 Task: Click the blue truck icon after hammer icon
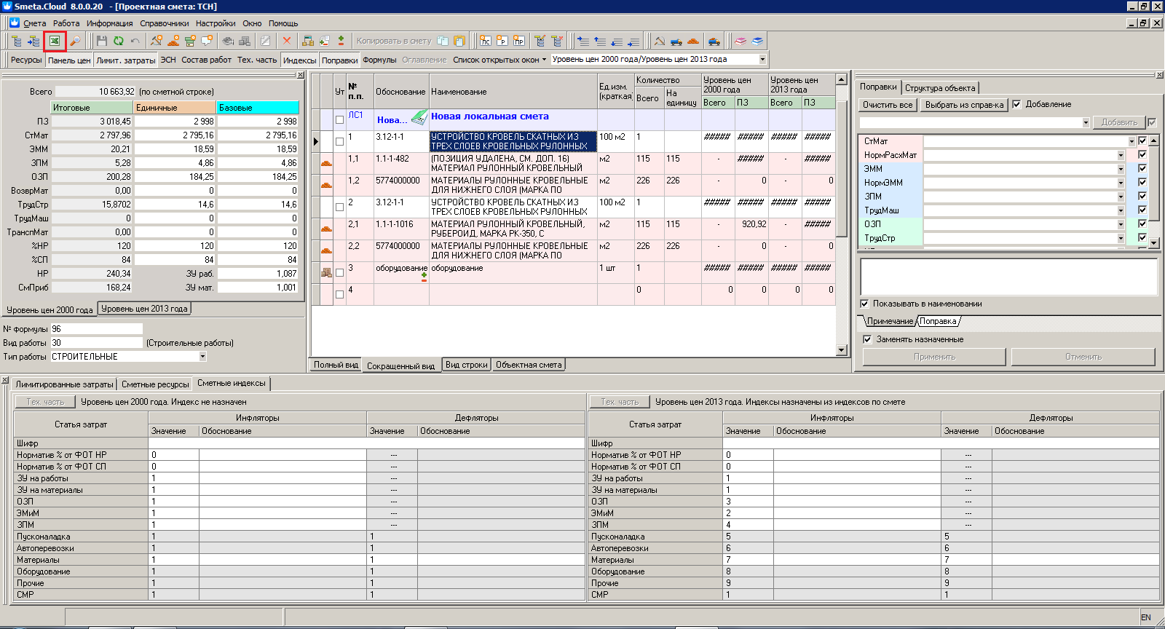pos(676,41)
